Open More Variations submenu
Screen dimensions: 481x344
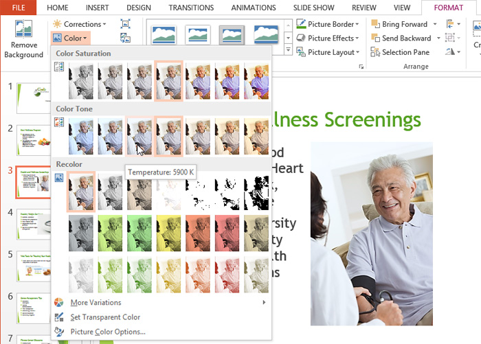tap(161, 303)
